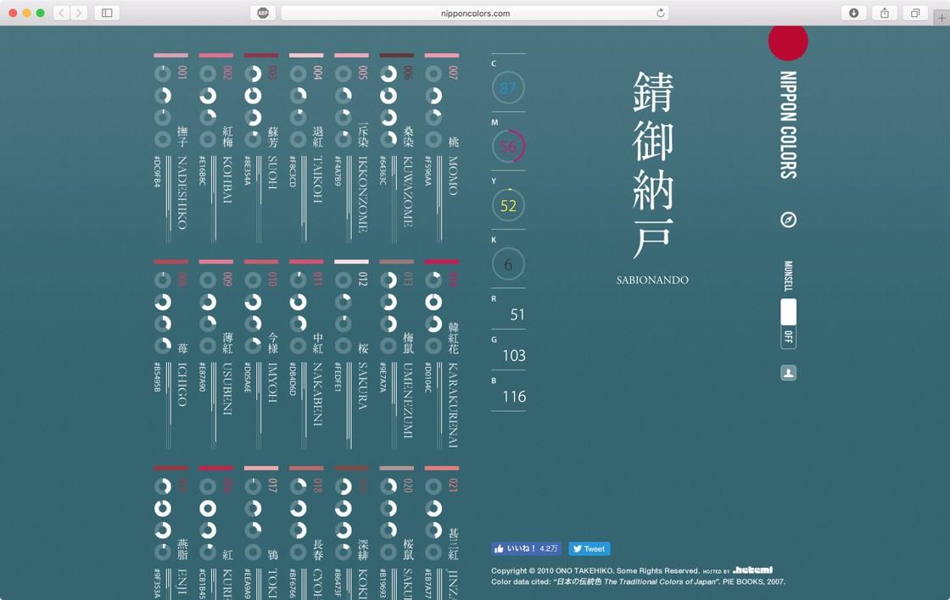Choose color 004 TAIKOH

[x=306, y=147]
